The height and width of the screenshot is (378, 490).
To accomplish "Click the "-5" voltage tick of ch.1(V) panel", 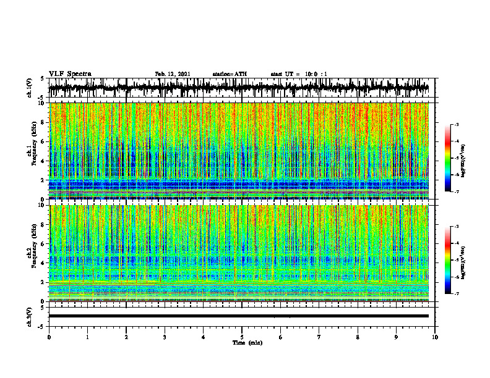I will [41, 98].
